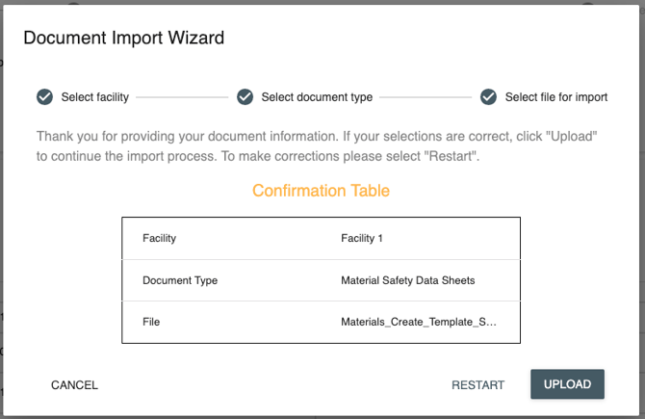Select the File row label in the table

(151, 322)
